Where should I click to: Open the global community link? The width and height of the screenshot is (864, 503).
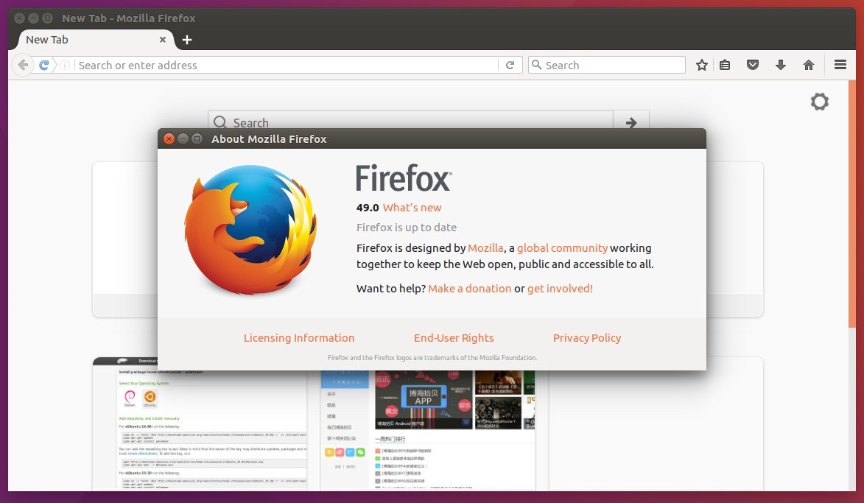tap(562, 248)
